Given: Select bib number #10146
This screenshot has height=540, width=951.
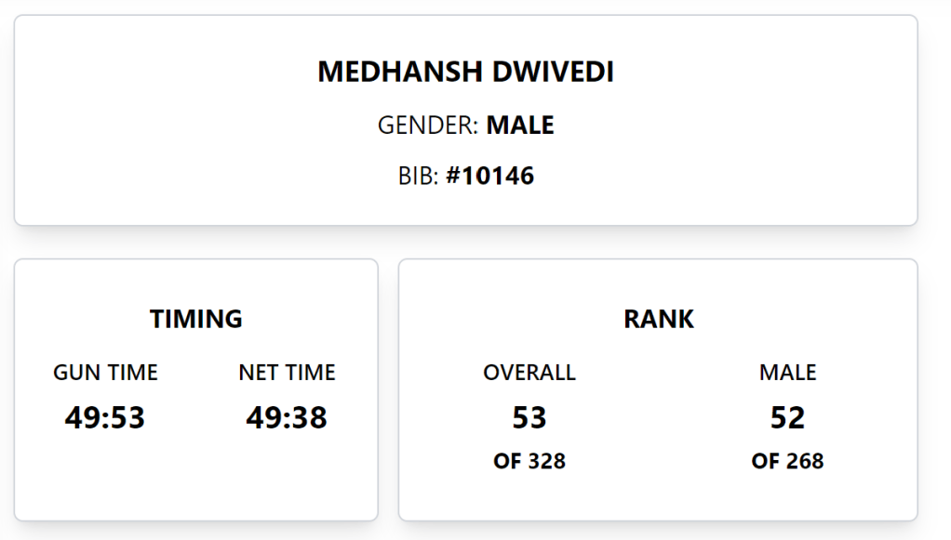Looking at the screenshot, I should [490, 177].
